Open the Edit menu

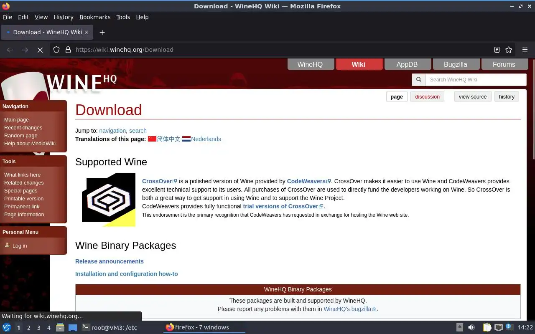click(23, 17)
